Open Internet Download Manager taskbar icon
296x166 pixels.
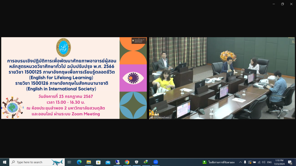146,162
